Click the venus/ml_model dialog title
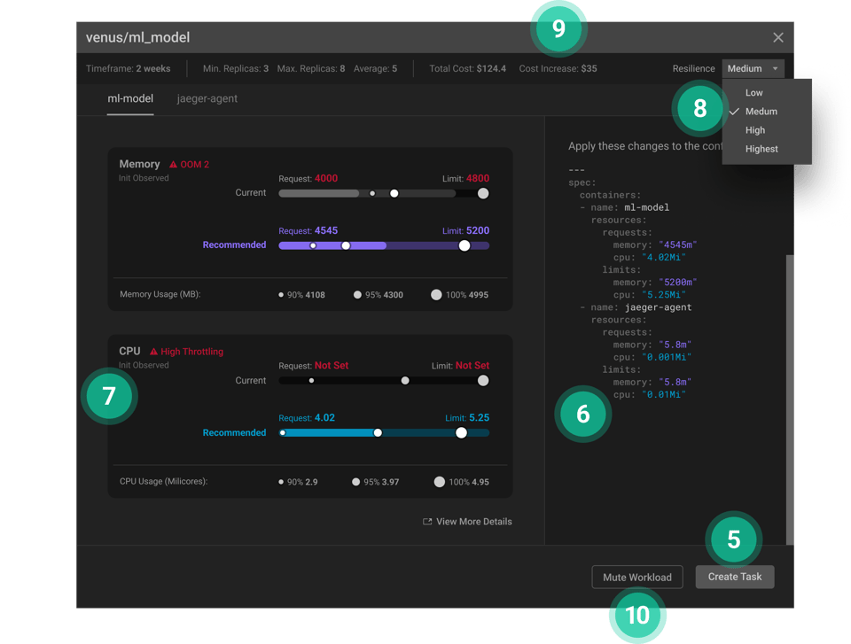This screenshot has width=851, height=644. pyautogui.click(x=138, y=37)
